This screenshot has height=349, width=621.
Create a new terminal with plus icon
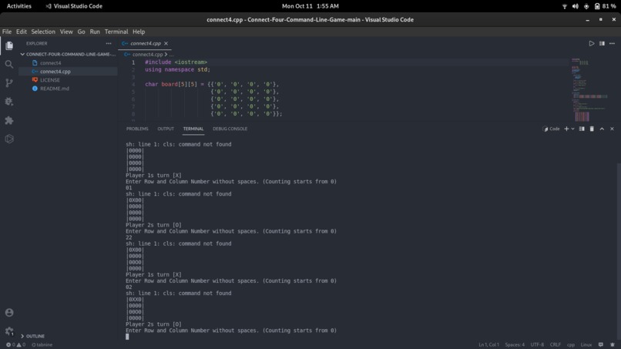[x=566, y=129]
